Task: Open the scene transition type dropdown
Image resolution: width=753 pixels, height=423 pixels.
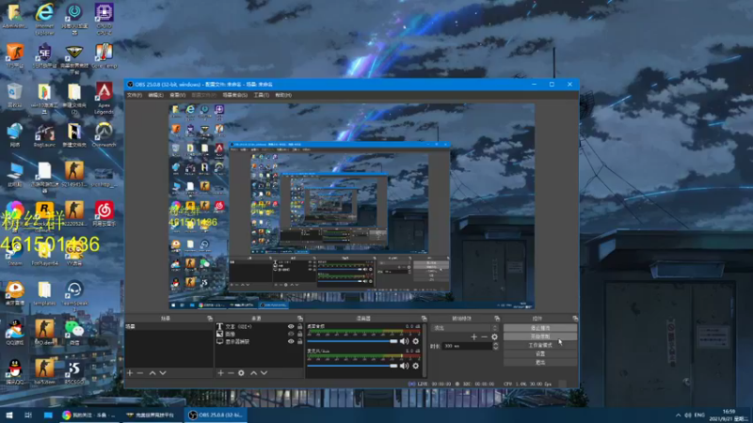Action: 465,328
